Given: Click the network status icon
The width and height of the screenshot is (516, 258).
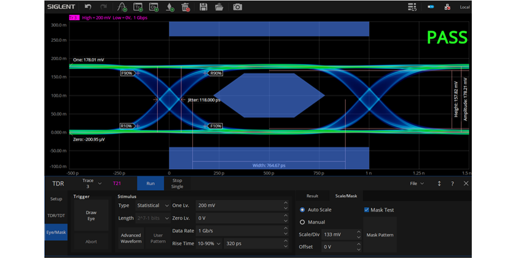Looking at the screenshot, I should coord(447,7).
